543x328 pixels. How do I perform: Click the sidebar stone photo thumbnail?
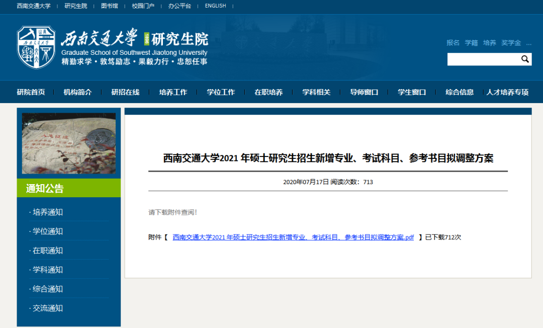pos(69,143)
